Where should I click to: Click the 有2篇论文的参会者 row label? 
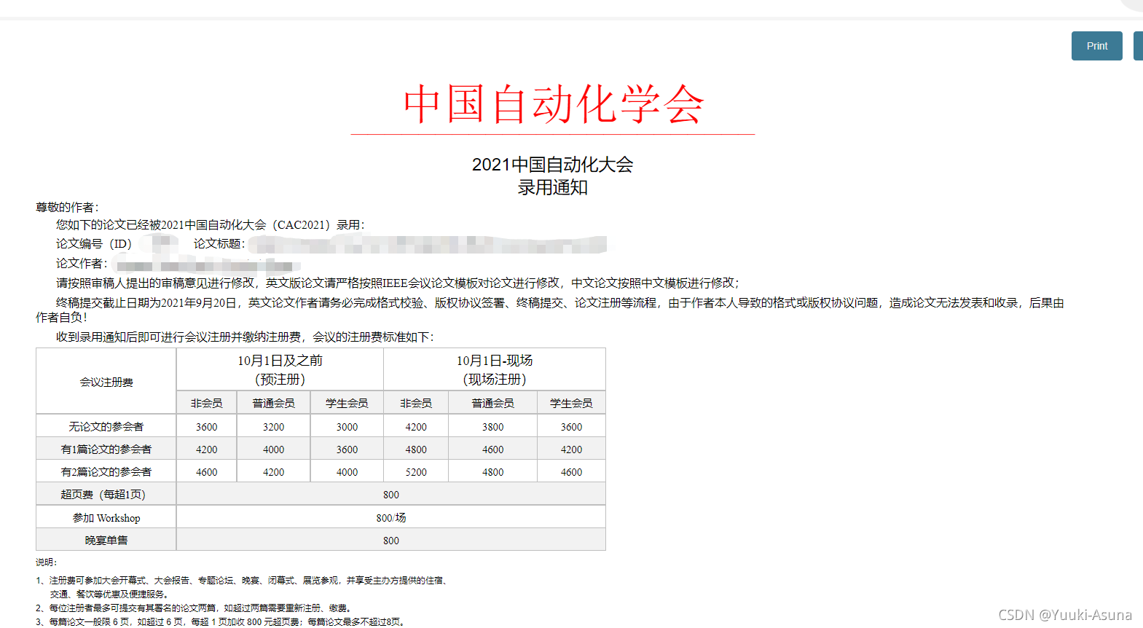(106, 471)
